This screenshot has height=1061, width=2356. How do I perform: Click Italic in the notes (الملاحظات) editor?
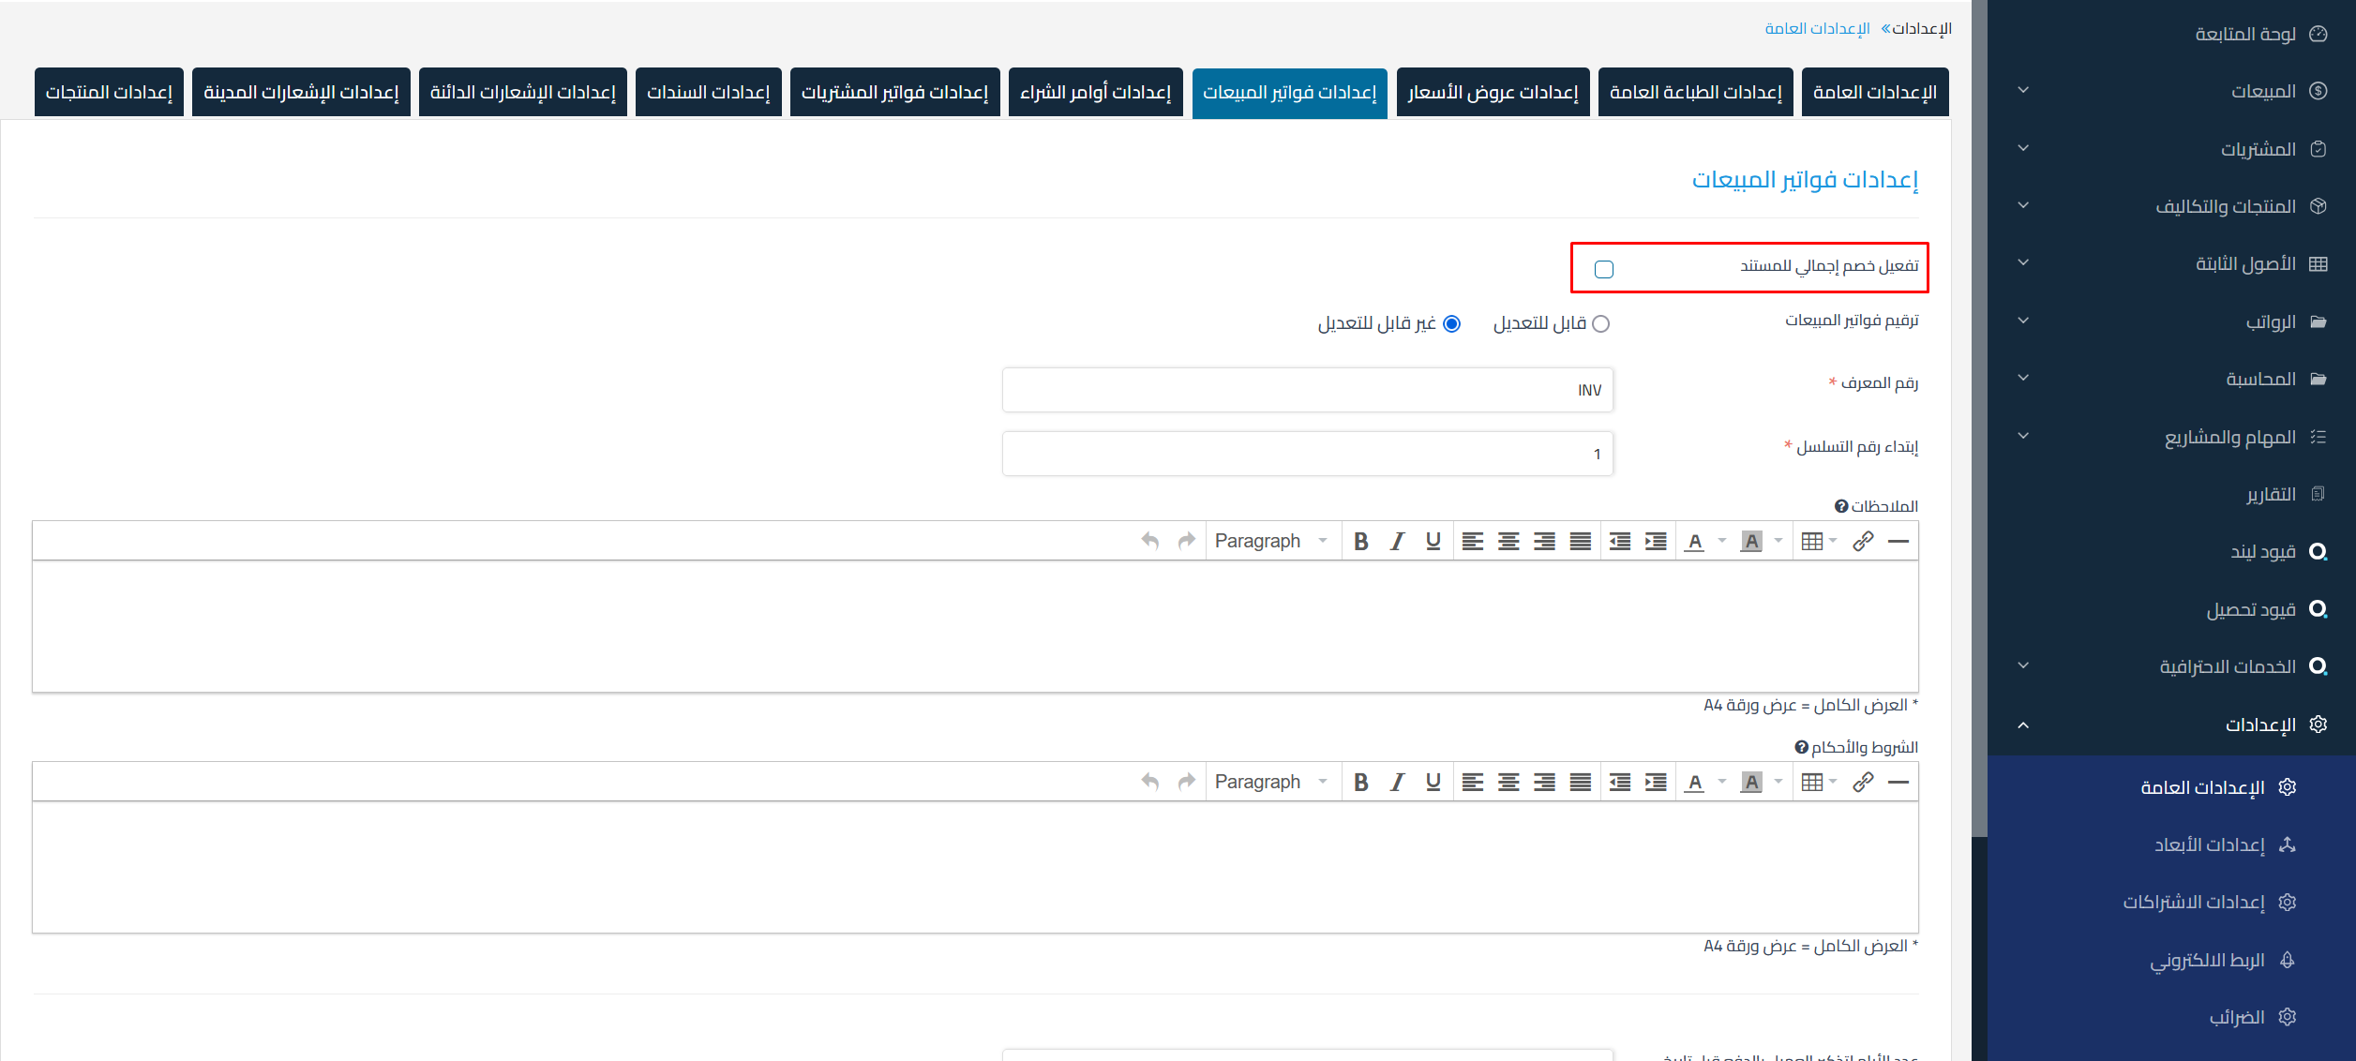point(1397,541)
